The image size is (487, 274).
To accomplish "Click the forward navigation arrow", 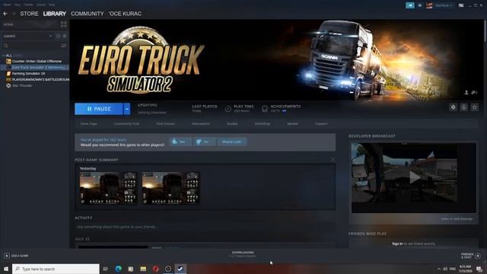I will 14,14.
